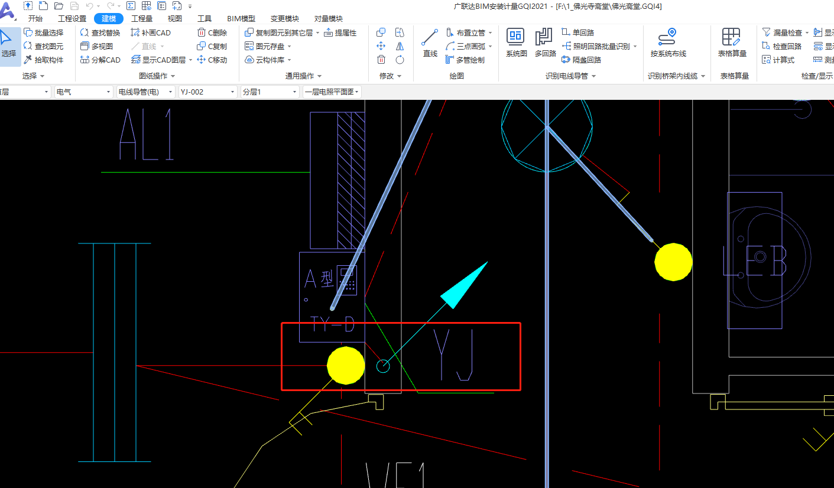This screenshot has height=488, width=834.
Task: Expand the 图纸操作 group arrow
Action: coord(173,76)
